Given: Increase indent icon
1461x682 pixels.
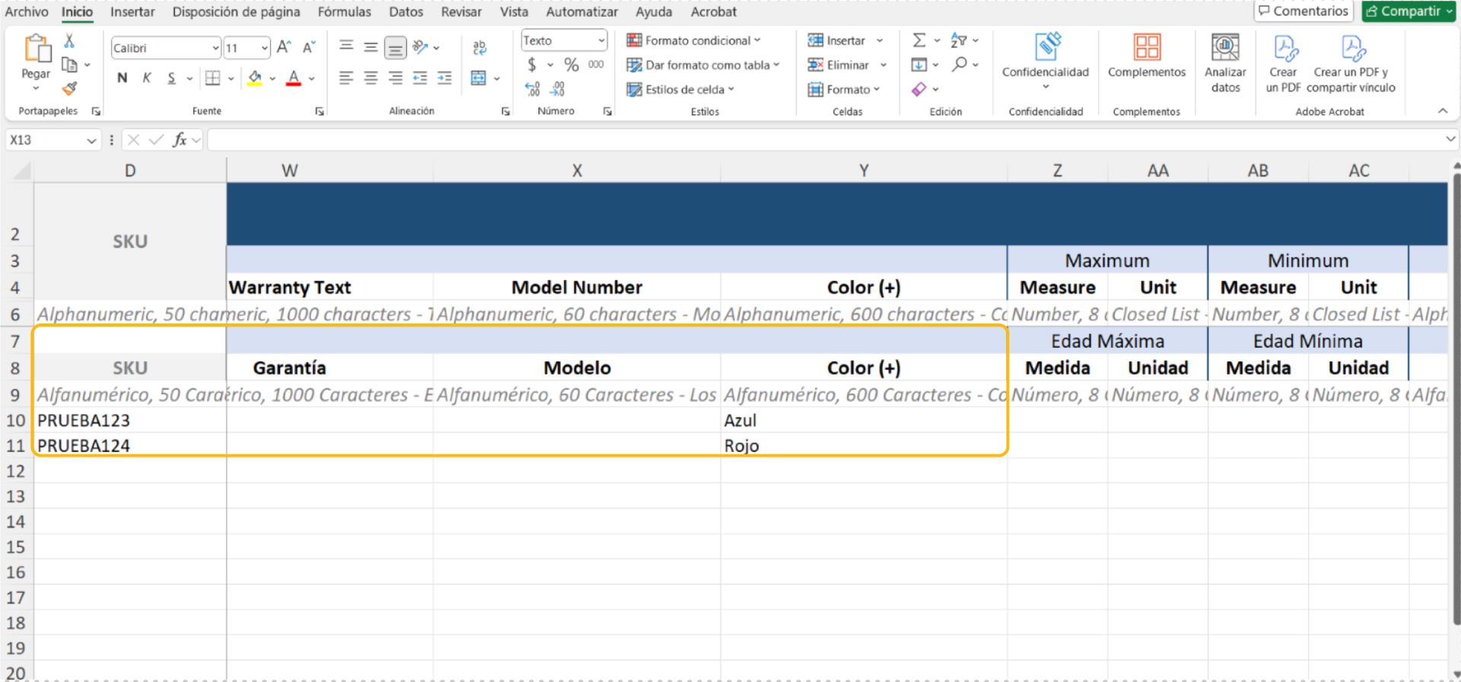Looking at the screenshot, I should (444, 78).
